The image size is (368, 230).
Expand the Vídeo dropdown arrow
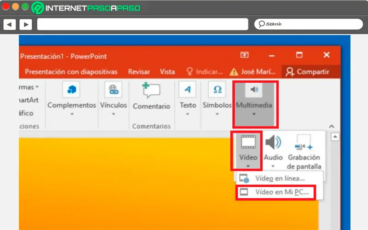click(248, 166)
